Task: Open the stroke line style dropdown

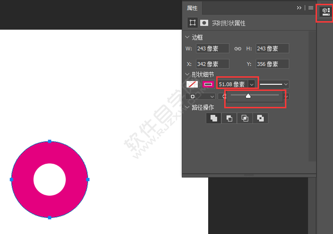Action: click(274, 84)
